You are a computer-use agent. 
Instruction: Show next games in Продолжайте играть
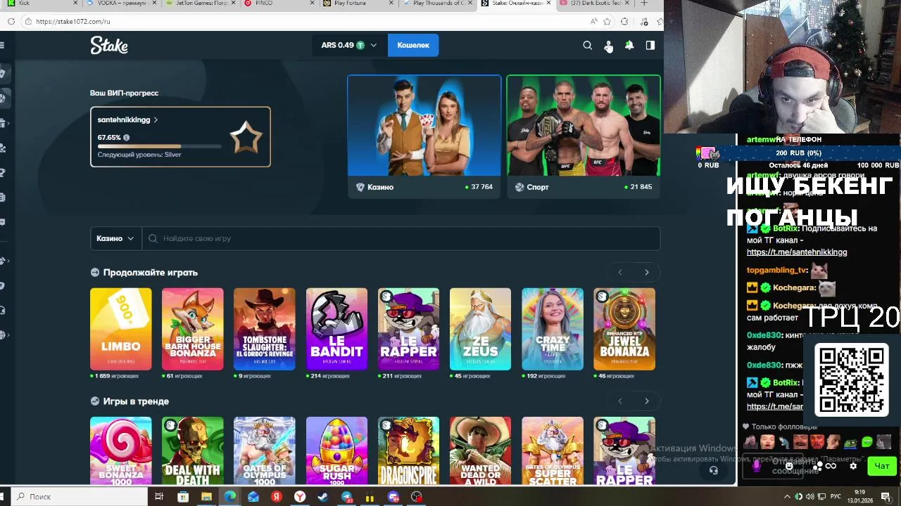coord(647,272)
